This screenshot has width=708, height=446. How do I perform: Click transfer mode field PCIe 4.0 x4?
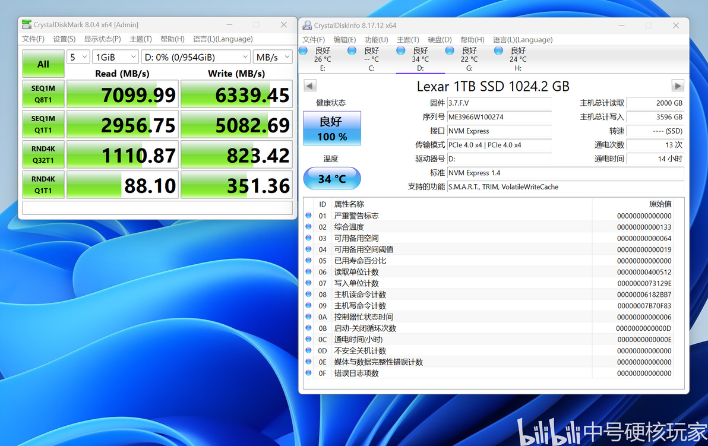tap(500, 145)
